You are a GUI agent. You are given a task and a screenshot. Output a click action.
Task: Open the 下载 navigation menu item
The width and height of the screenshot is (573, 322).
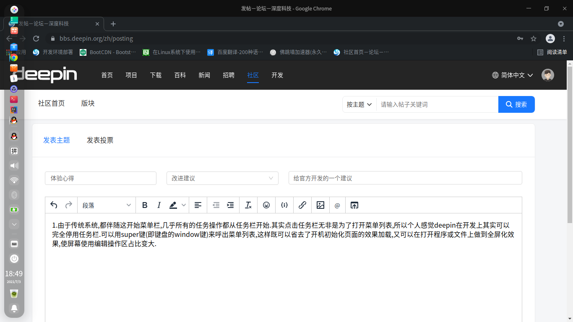[156, 75]
